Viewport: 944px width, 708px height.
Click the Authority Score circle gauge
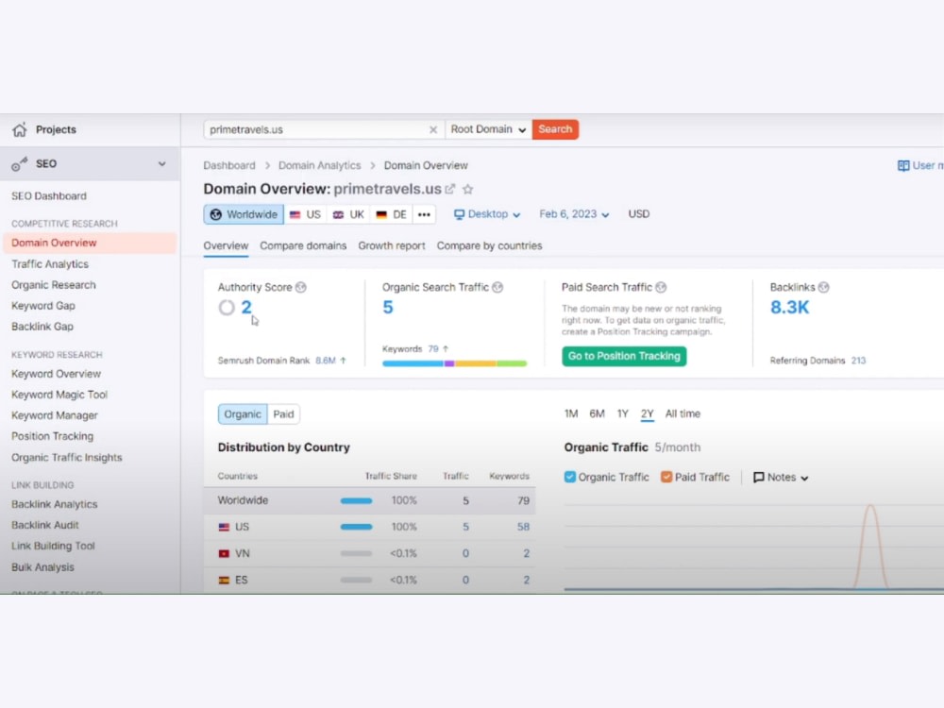click(227, 308)
